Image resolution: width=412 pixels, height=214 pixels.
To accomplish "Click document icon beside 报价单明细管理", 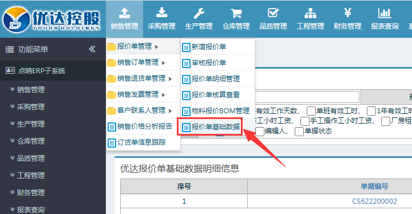I will (x=186, y=80).
